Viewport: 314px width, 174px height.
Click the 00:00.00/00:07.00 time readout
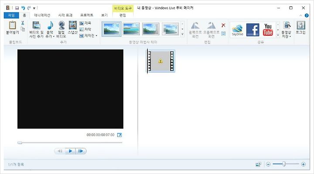click(100, 135)
